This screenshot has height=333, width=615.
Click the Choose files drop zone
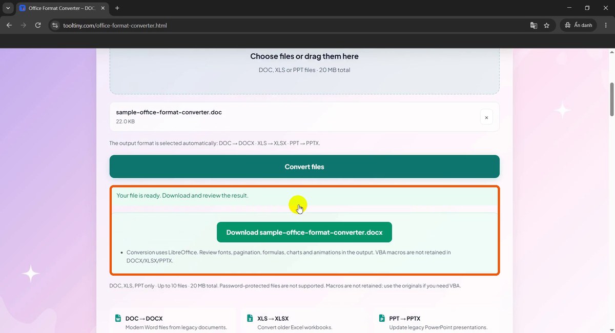coord(304,71)
